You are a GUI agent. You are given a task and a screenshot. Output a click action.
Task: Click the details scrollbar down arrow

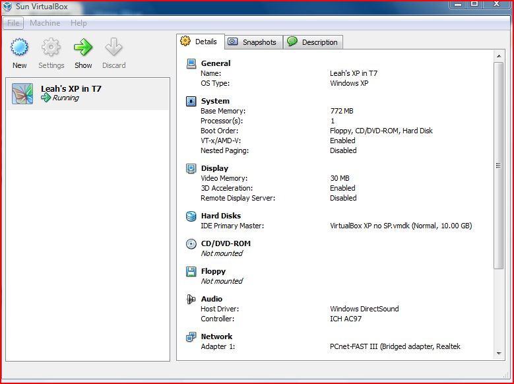tap(499, 354)
